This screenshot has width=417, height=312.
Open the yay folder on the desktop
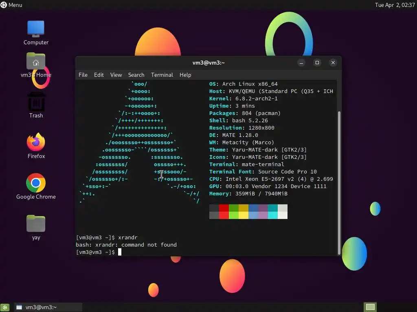pyautogui.click(x=36, y=227)
